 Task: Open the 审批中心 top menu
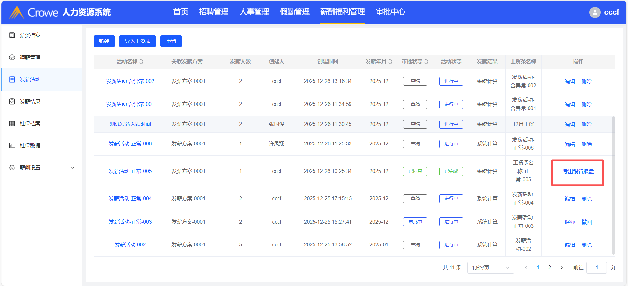[390, 12]
